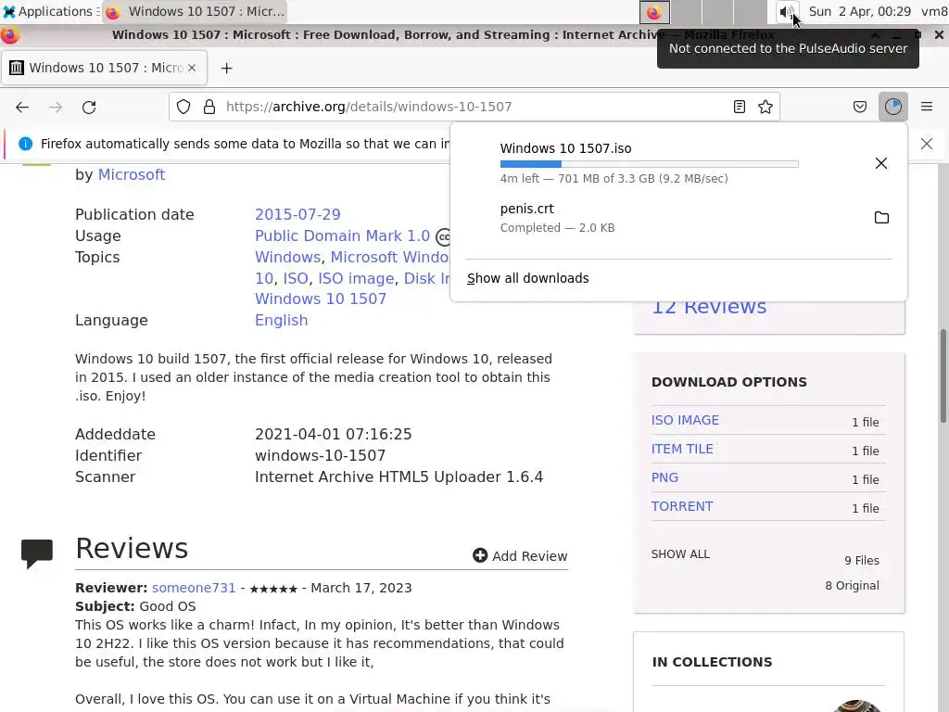
Task: Click the Windows 10 1507.iso download progress bar
Action: tap(649, 164)
